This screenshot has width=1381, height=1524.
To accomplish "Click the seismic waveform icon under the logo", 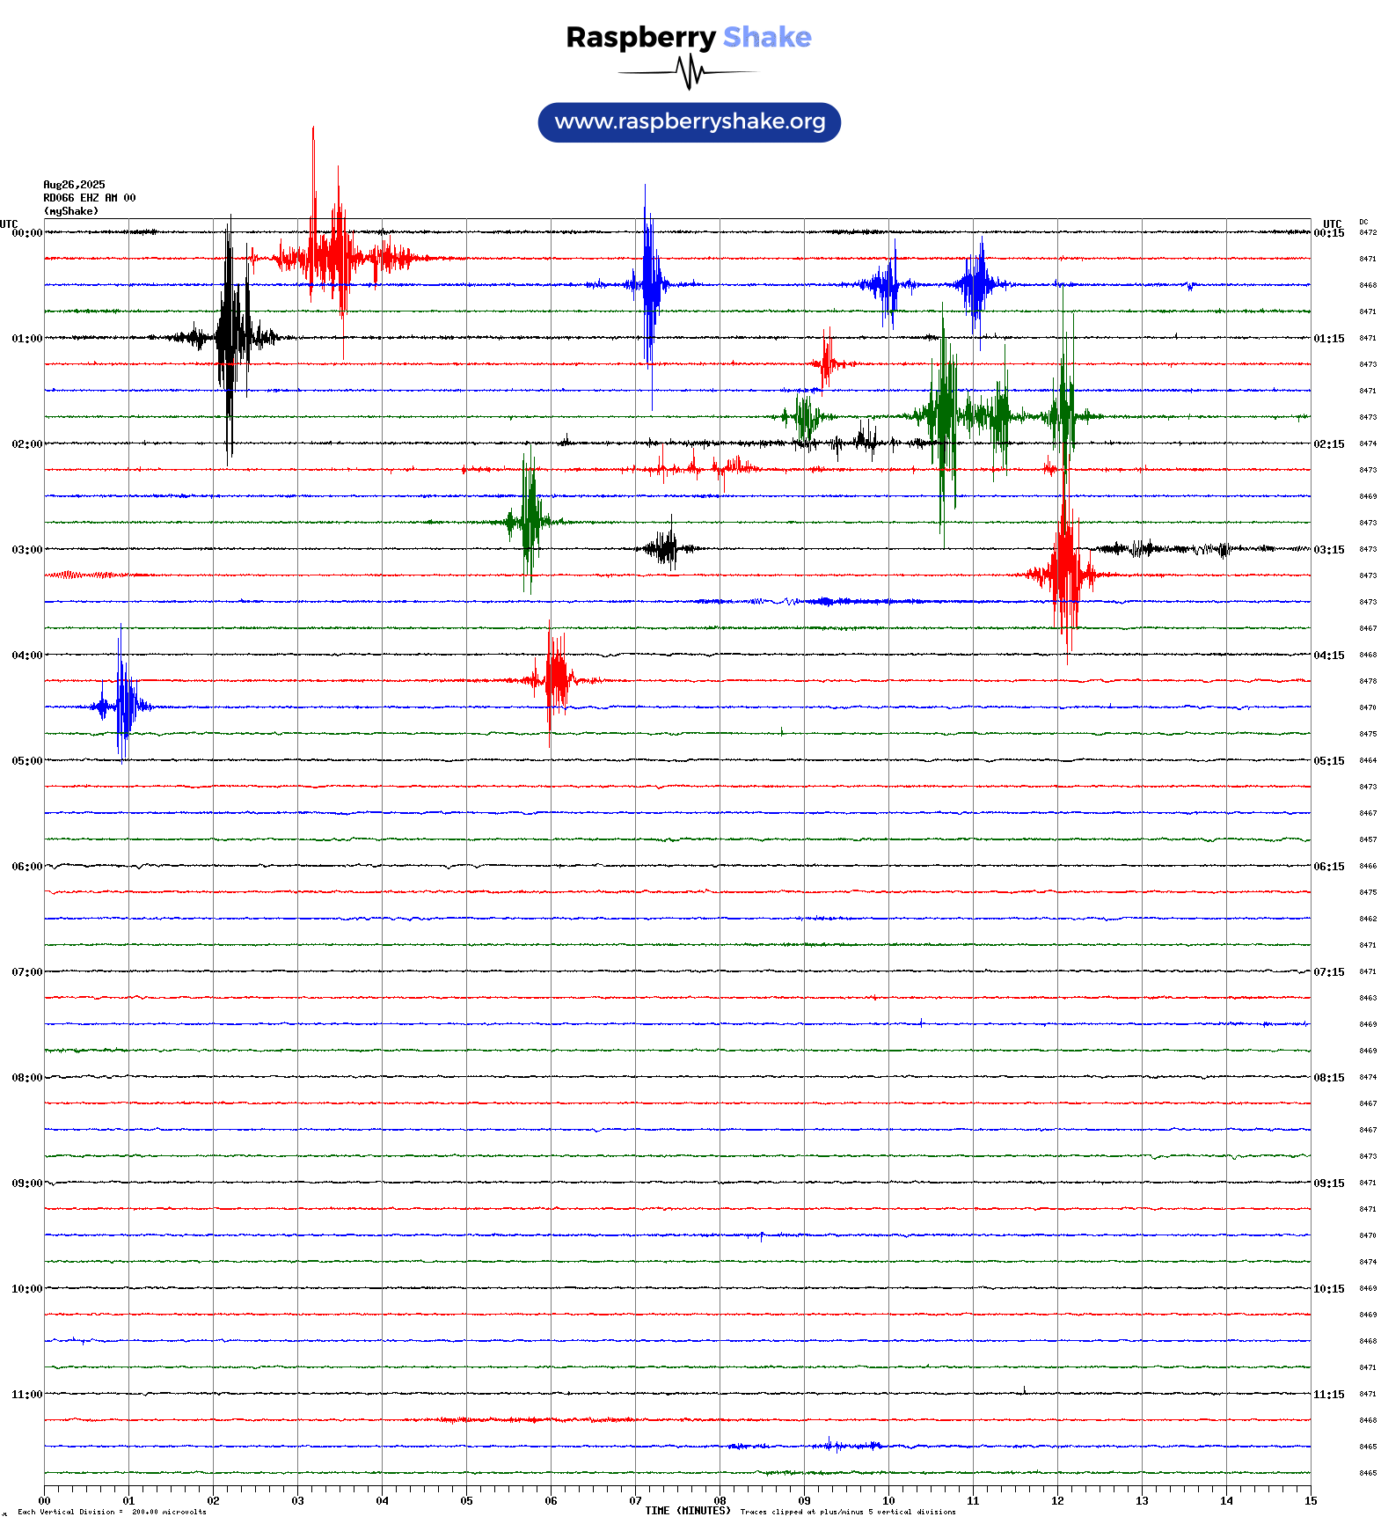I will click(689, 72).
